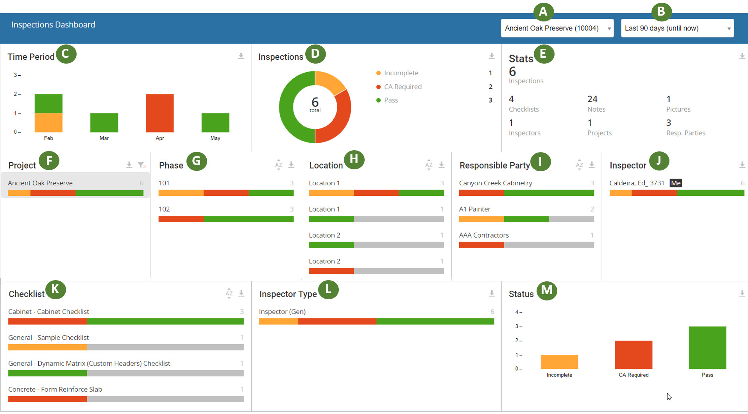Select phase 102 row

(x=226, y=213)
